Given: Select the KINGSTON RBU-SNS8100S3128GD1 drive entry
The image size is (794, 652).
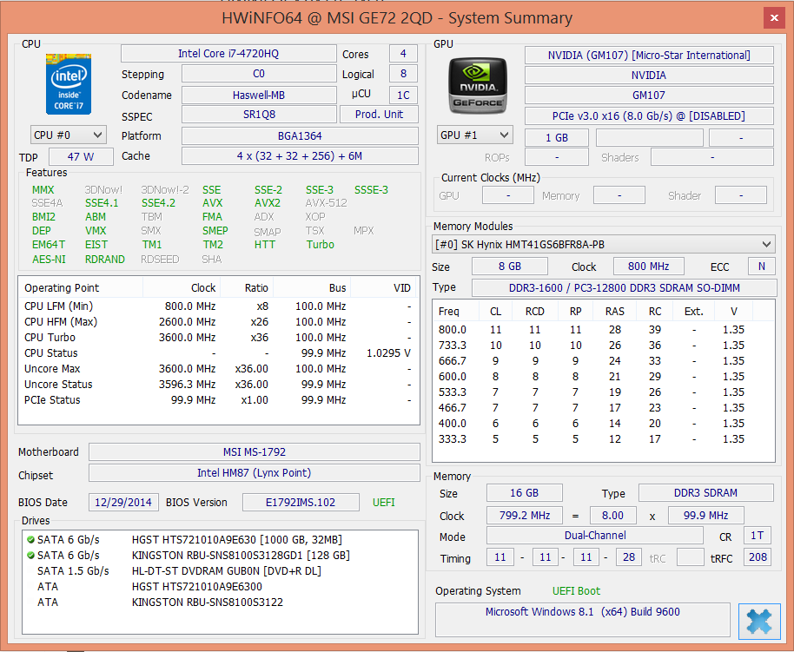Looking at the screenshot, I should 220,556.
